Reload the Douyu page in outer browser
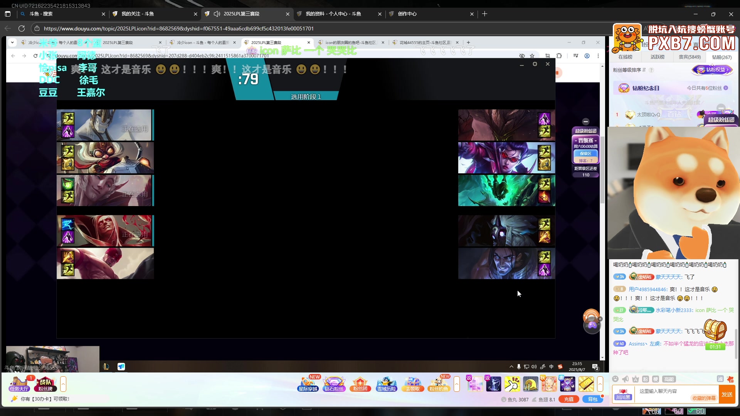 point(22,29)
